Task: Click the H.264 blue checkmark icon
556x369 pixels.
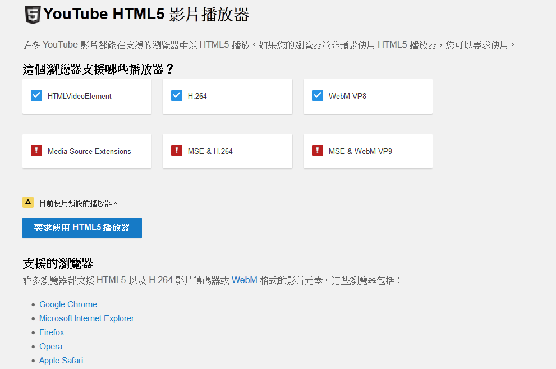Action: [x=177, y=96]
